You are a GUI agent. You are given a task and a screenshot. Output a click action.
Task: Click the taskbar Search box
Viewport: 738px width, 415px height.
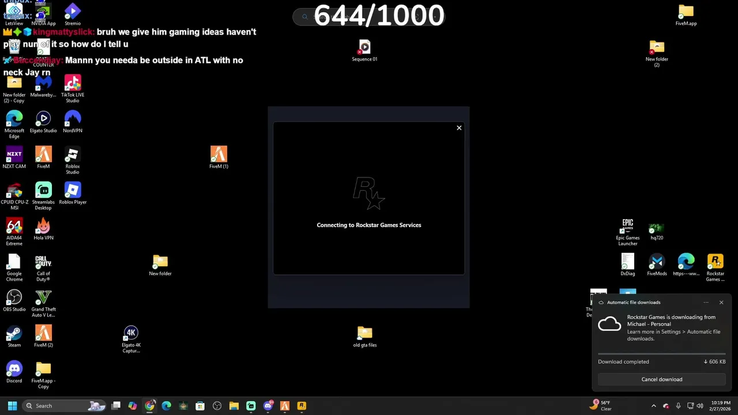coord(65,406)
